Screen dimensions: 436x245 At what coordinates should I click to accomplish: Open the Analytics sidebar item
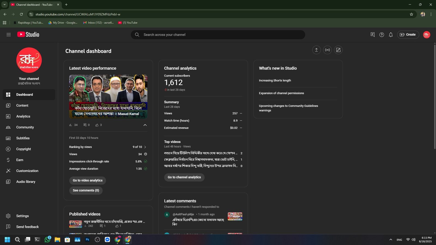point(23,116)
